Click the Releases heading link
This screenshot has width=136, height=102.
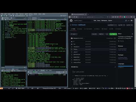120,46
